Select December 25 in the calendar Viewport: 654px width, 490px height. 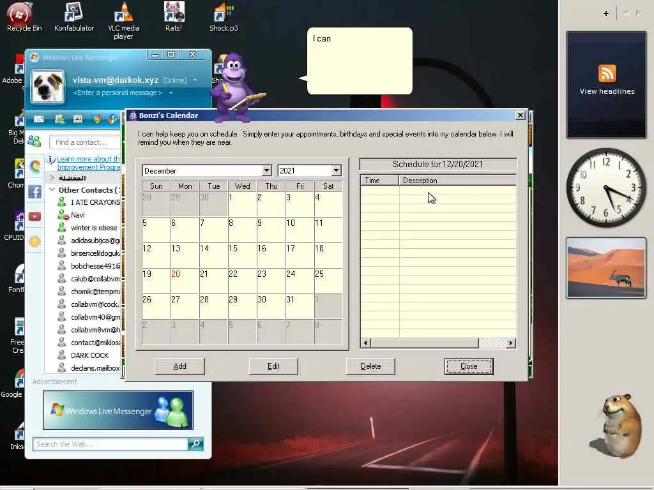click(328, 281)
